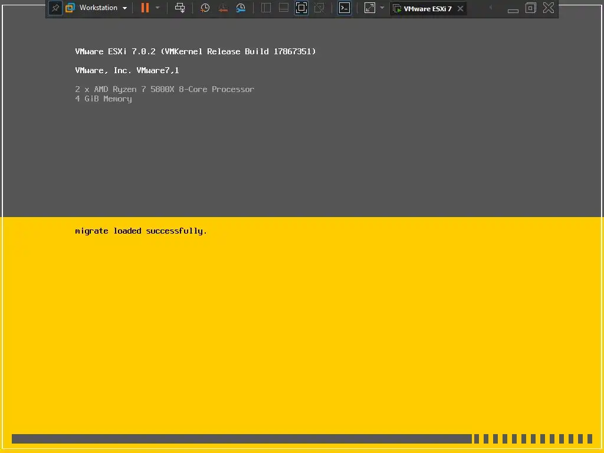Unpin the fullscreen toolbar with pushpin icon
Image resolution: width=604 pixels, height=453 pixels.
(55, 8)
